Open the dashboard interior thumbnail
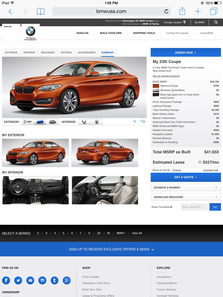Viewport: 223px width, 297px height. point(35,190)
